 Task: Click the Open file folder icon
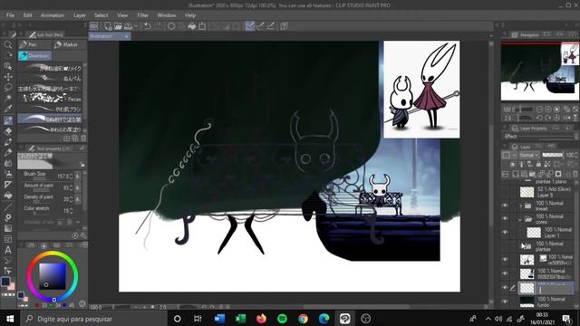click(118, 26)
